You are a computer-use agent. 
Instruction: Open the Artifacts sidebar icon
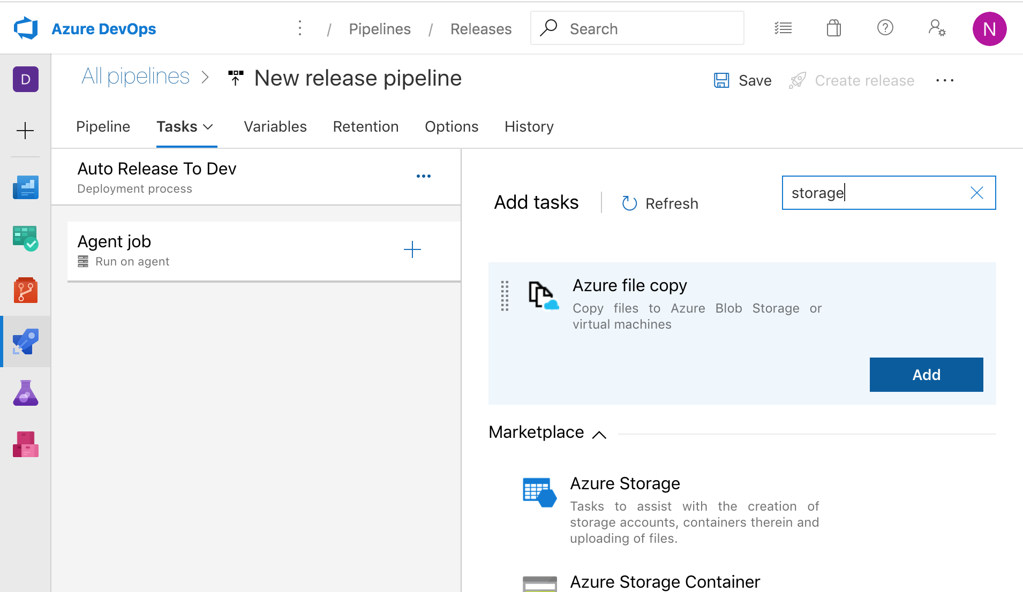[26, 444]
